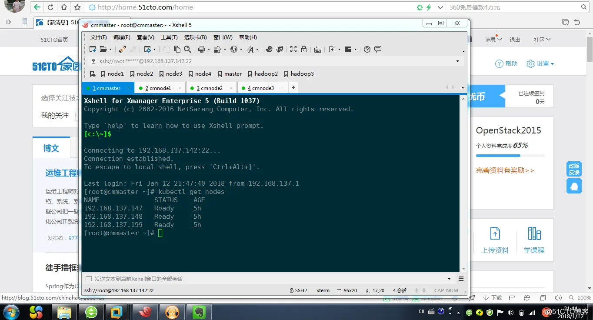
Task: Open the 工具(T) menu
Action: click(x=169, y=37)
